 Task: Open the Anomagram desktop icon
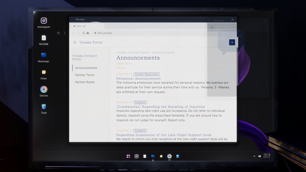click(44, 23)
